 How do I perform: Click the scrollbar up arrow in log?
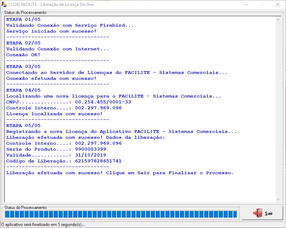click(x=278, y=19)
